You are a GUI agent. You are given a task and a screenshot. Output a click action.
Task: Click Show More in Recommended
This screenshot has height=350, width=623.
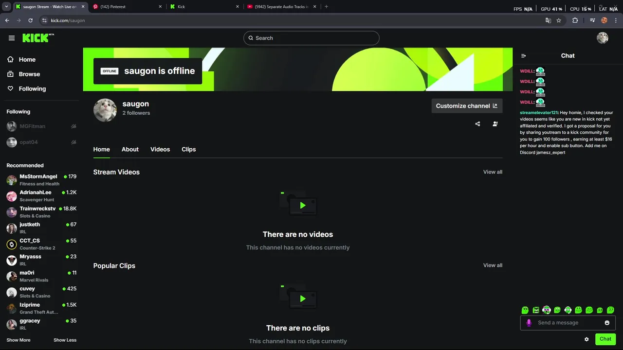pyautogui.click(x=18, y=340)
